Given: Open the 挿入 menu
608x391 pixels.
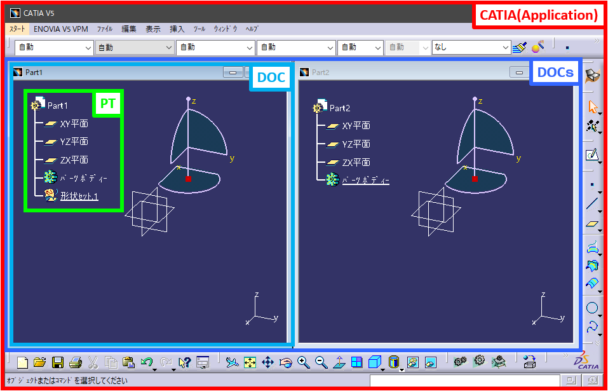Looking at the screenshot, I should coord(177,29).
